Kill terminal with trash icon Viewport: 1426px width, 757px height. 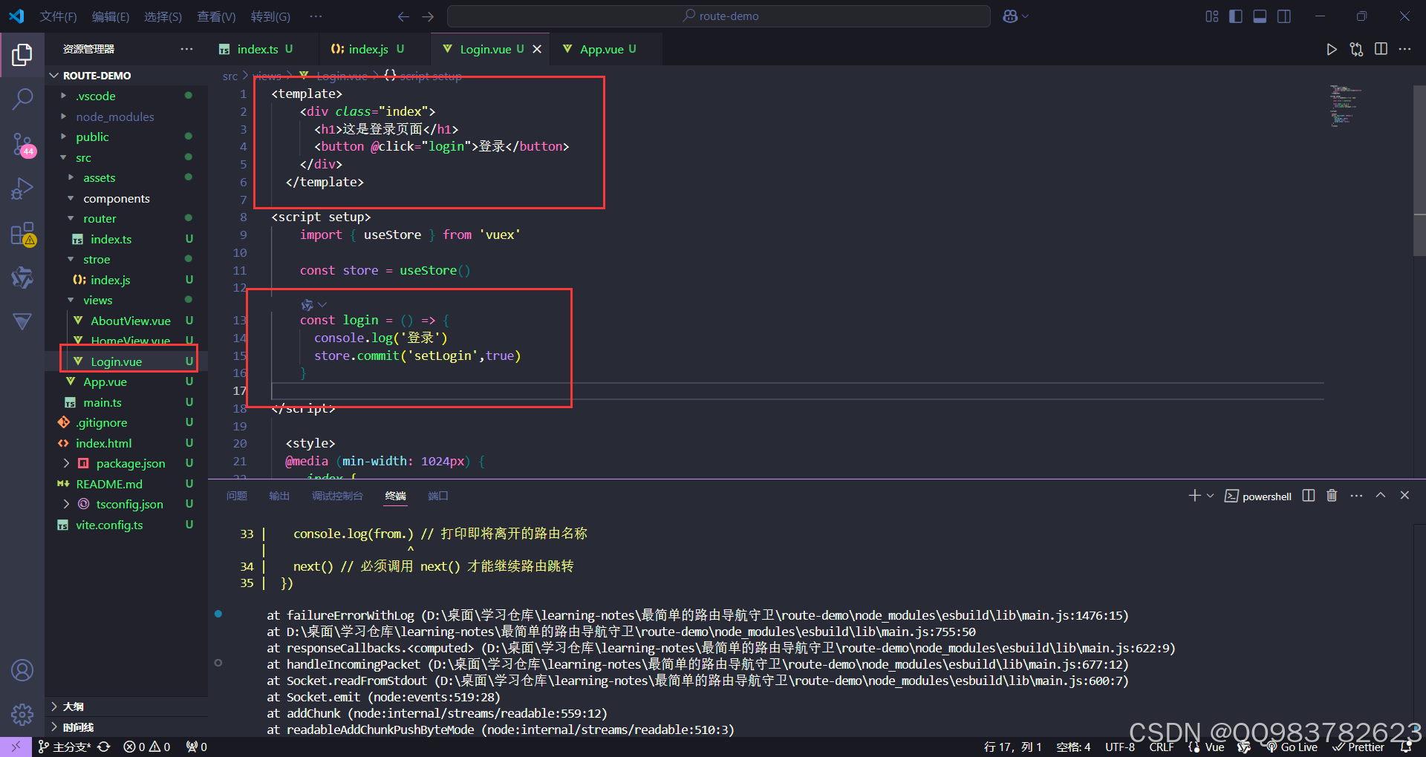1332,496
